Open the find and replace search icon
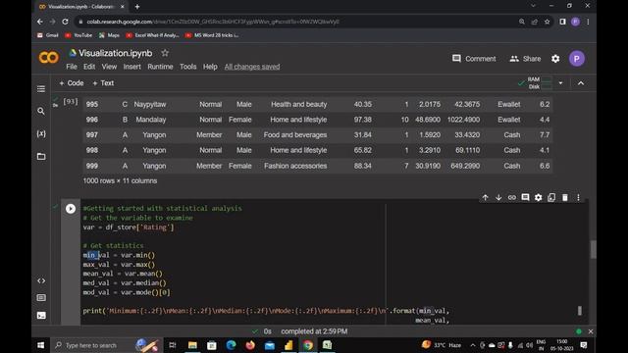 [x=41, y=111]
